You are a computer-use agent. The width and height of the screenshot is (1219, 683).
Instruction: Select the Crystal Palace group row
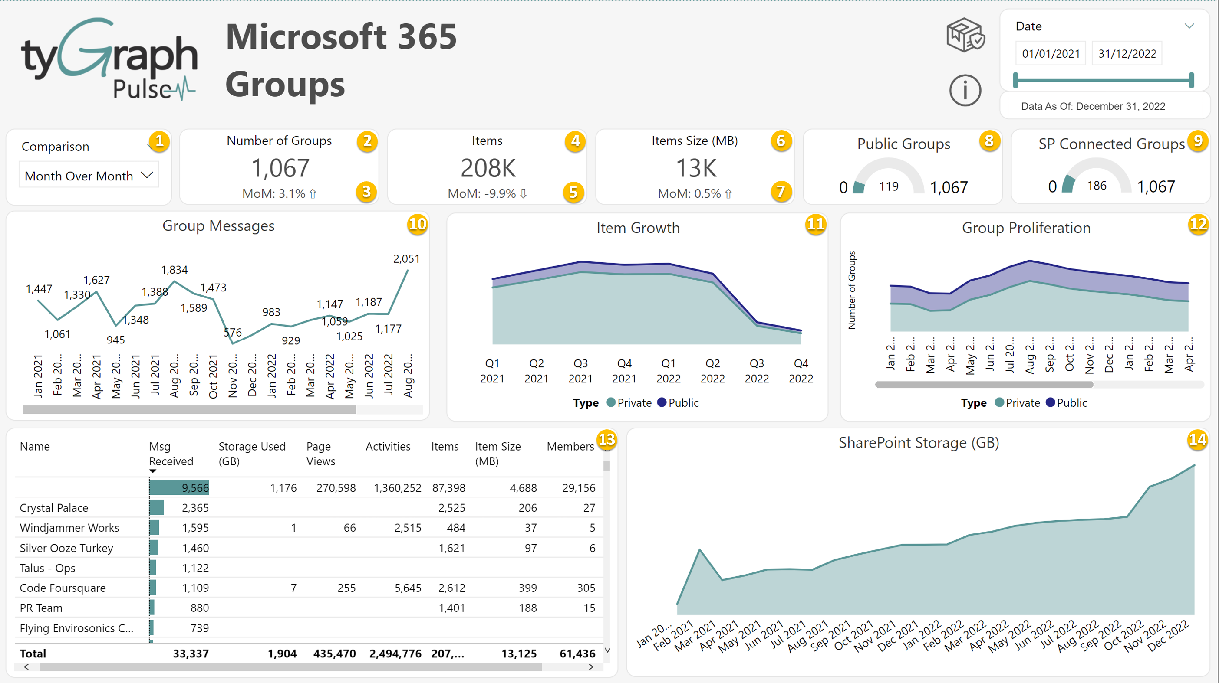coord(54,508)
